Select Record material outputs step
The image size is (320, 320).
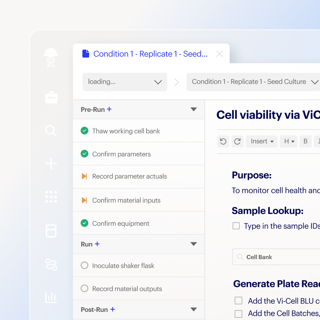139,289
